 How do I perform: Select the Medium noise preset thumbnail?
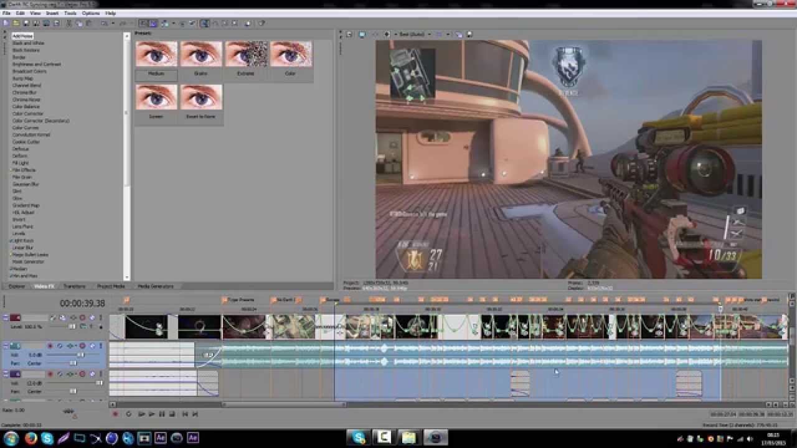click(156, 54)
